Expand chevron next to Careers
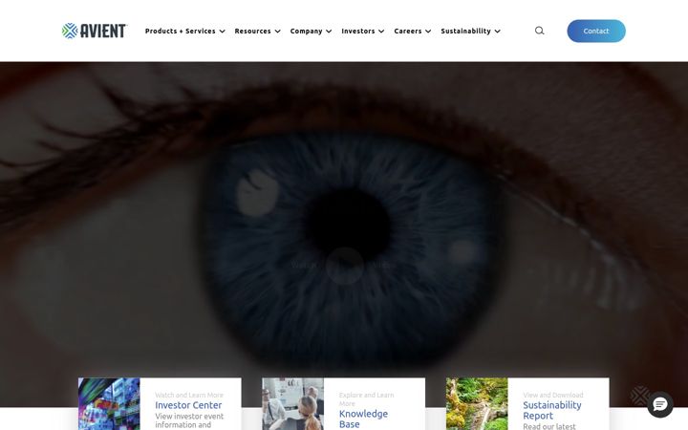Image resolution: width=688 pixels, height=430 pixels. (x=428, y=32)
